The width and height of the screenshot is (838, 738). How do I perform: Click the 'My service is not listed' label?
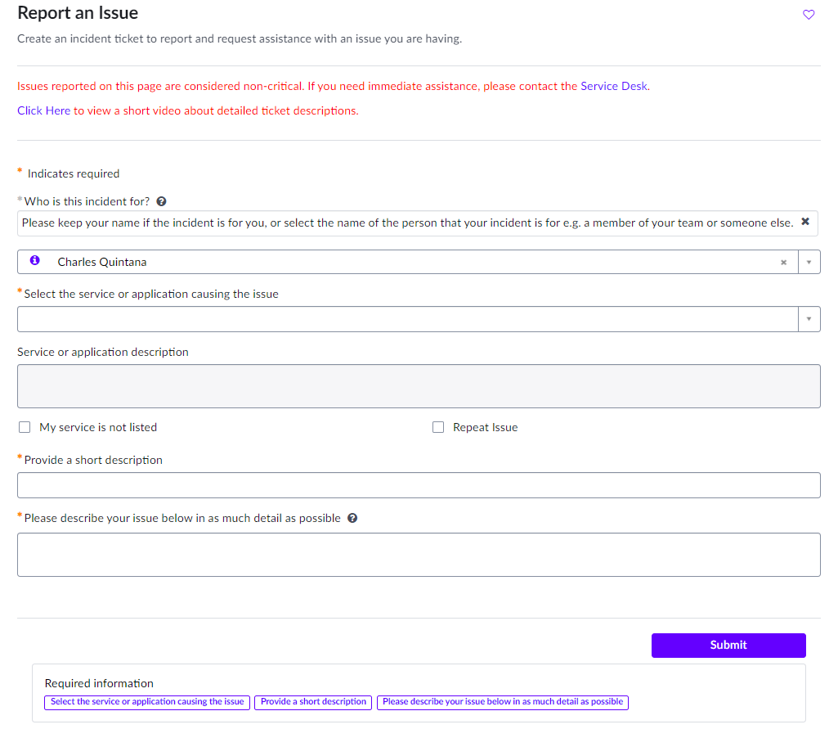click(98, 427)
